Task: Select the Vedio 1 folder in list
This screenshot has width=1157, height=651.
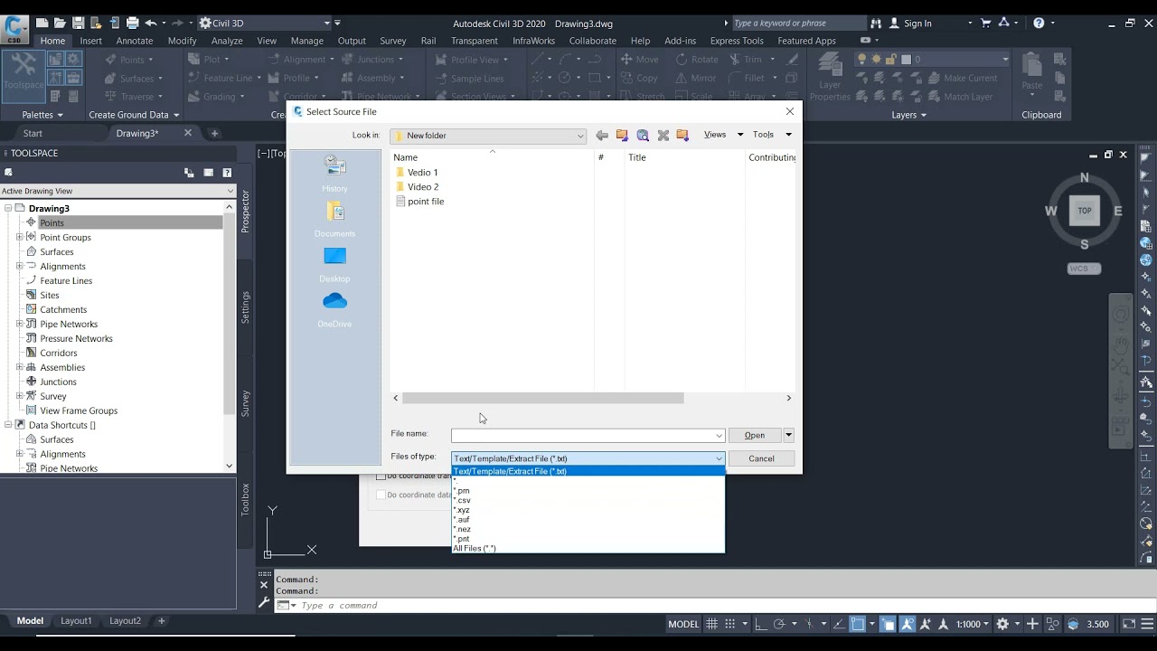Action: coord(417,173)
